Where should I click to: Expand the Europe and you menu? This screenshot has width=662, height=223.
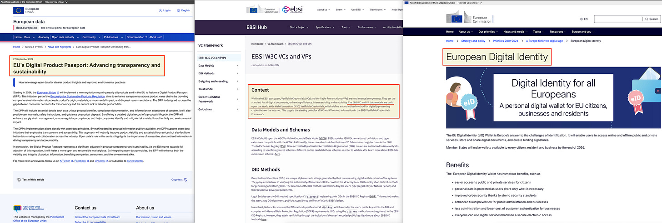[x=582, y=32]
